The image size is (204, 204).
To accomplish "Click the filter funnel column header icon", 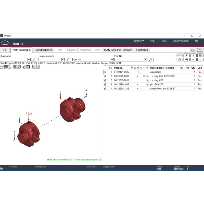I will pyautogui.click(x=132, y=68).
